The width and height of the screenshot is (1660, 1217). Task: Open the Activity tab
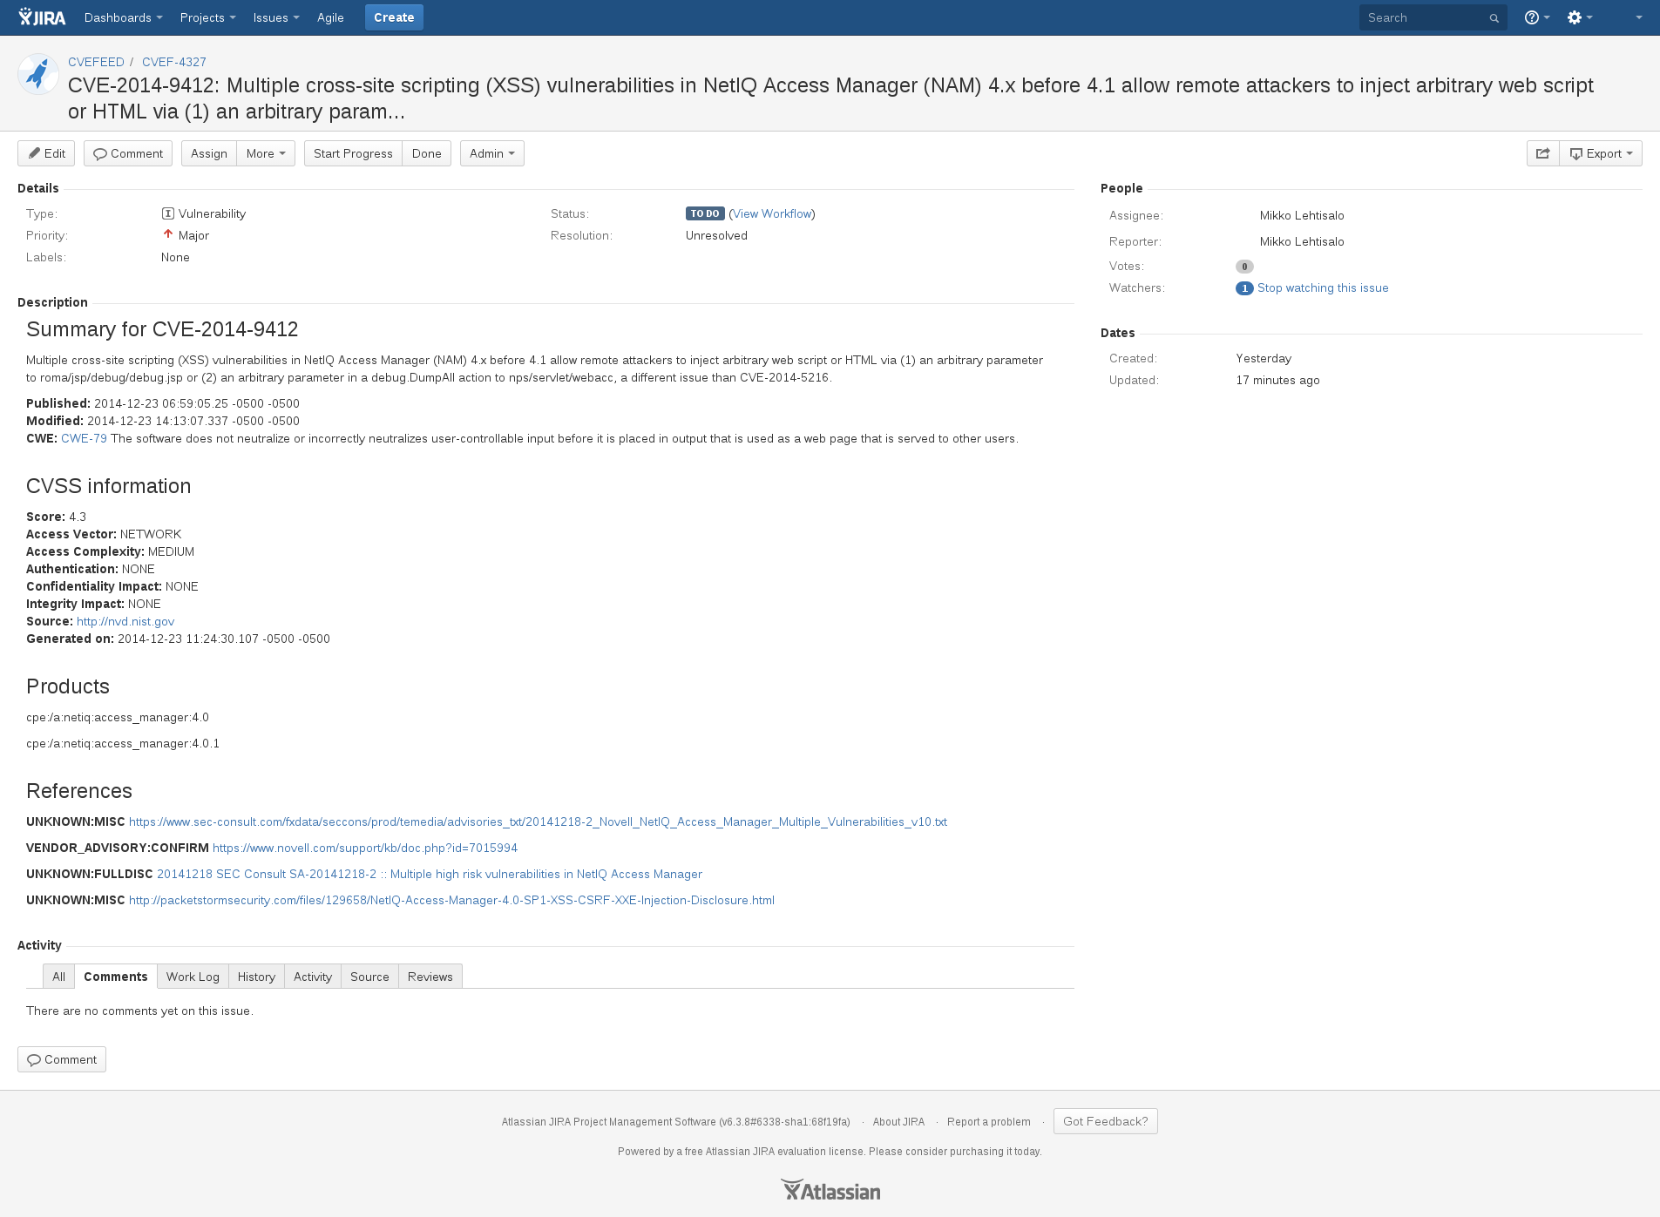point(313,977)
